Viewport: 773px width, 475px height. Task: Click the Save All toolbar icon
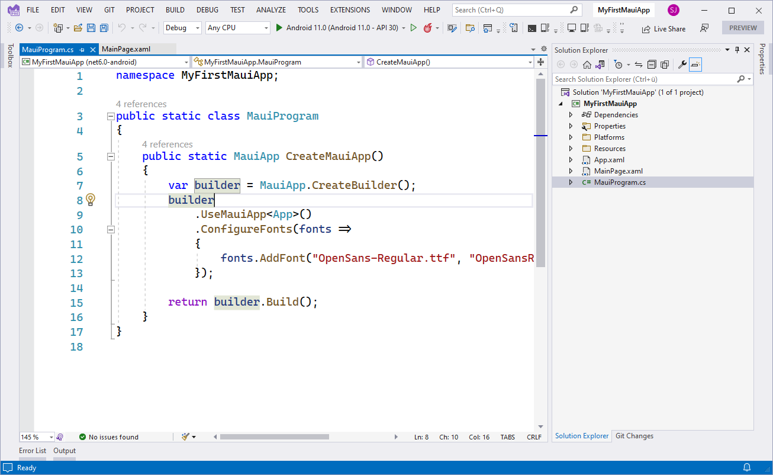[104, 28]
